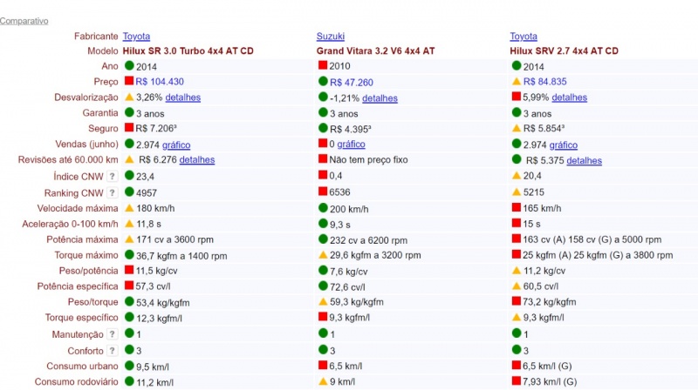The width and height of the screenshot is (698, 390).
Task: Click the red square beside 73,2 kg/kgfm
Action: pos(517,301)
